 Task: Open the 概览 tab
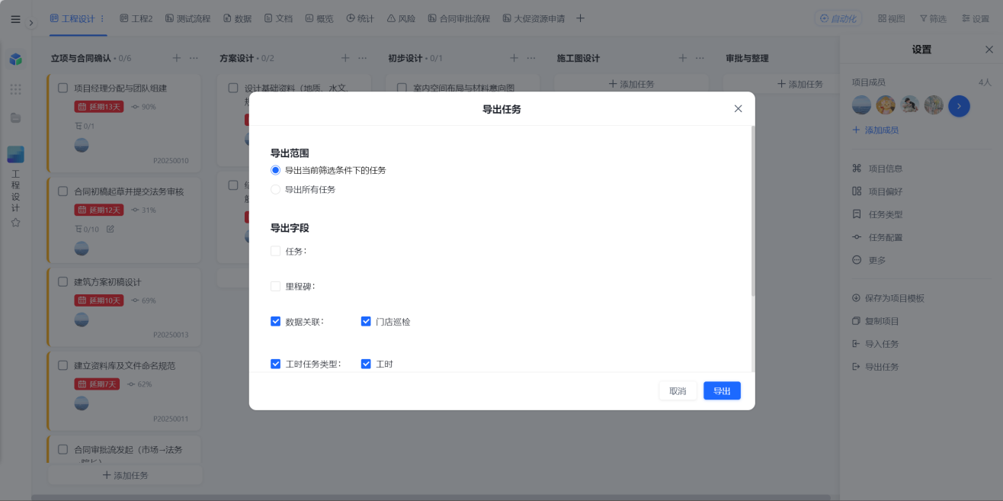click(319, 18)
